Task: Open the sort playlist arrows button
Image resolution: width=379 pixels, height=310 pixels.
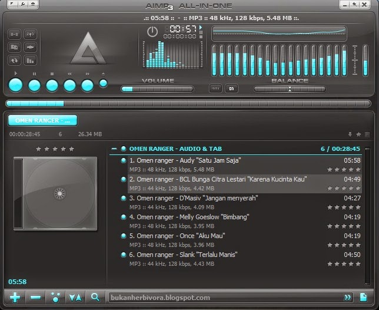Action: click(x=75, y=298)
